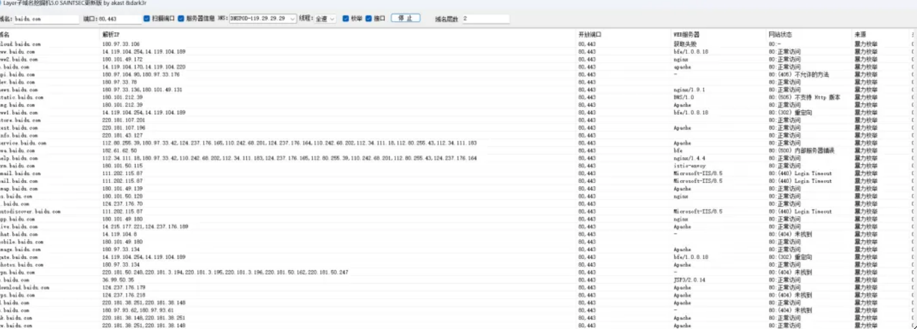Click IP cell 14.119.104.8

119,234
